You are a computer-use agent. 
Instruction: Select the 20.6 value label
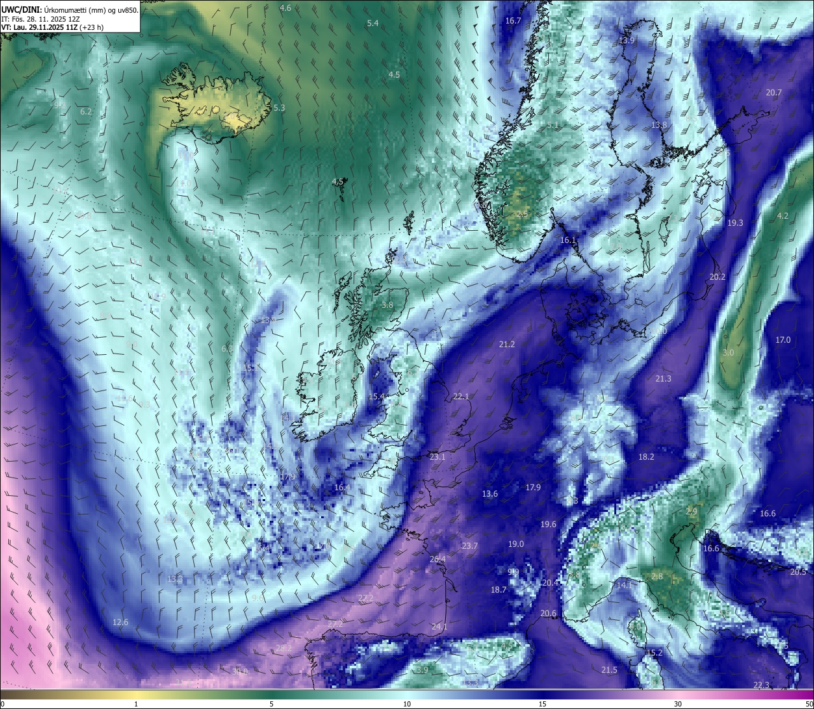pyautogui.click(x=548, y=613)
